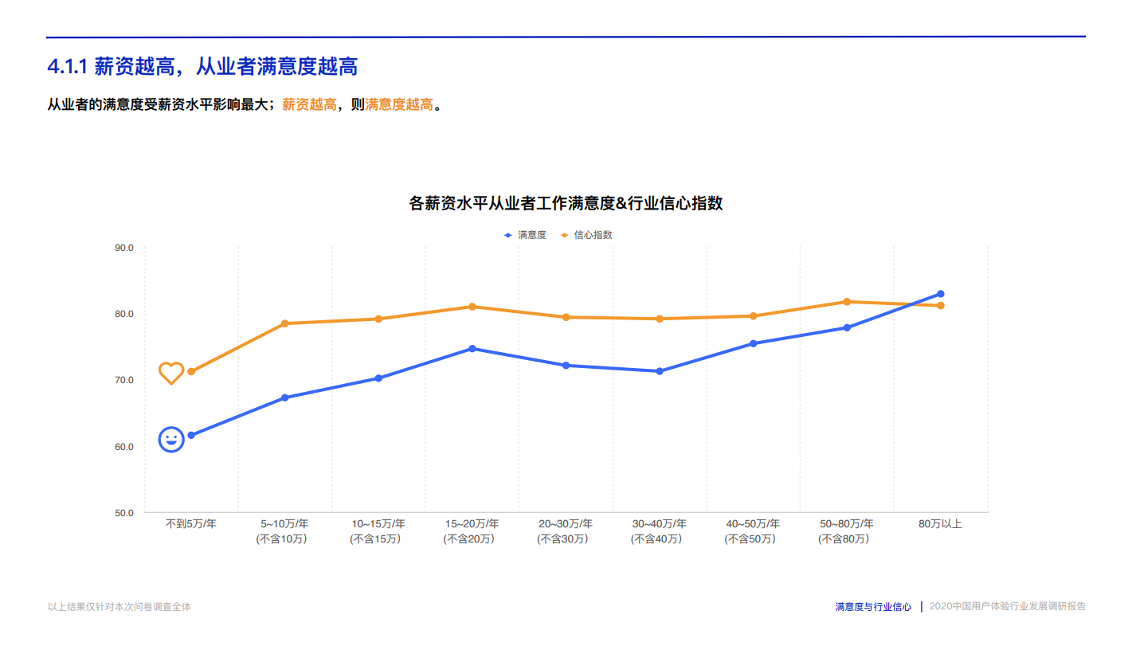The width and height of the screenshot is (1132, 650).
Task: Toggle the 信心指数 legend entry
Action: tap(587, 235)
